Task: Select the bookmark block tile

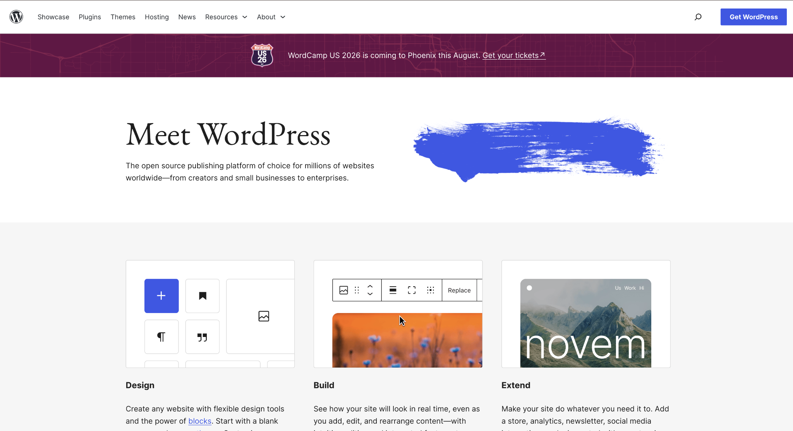Action: [203, 296]
